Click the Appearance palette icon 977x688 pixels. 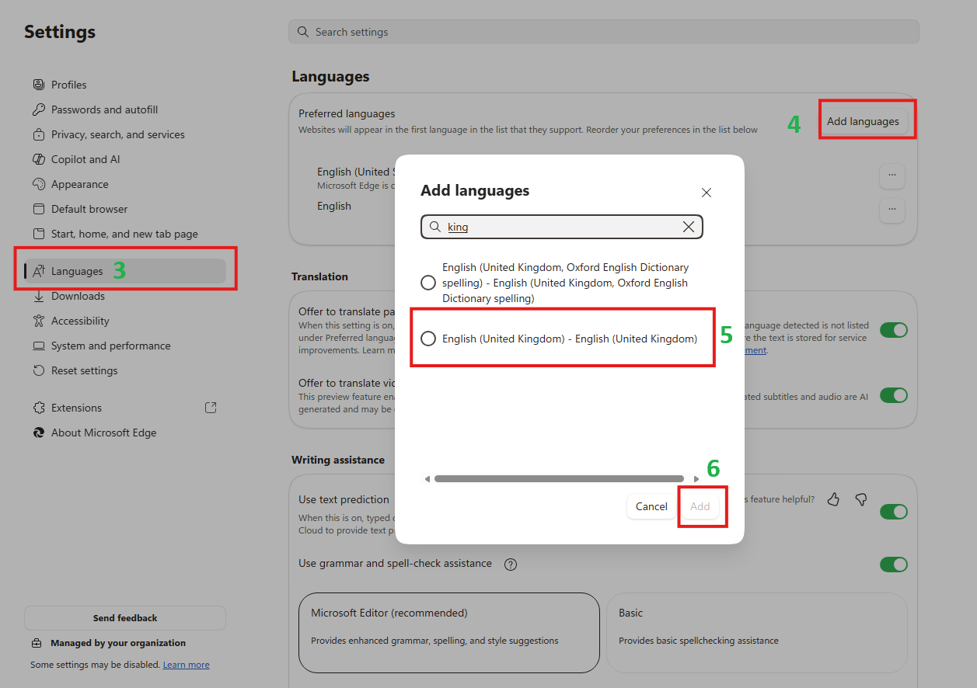pyautogui.click(x=39, y=184)
